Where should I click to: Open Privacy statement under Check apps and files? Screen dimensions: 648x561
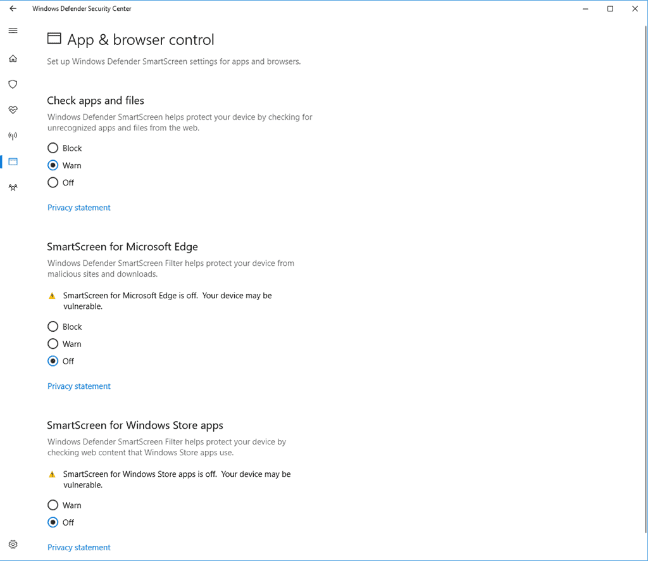point(79,208)
